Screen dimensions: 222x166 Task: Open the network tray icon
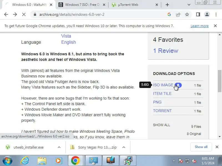point(187,161)
